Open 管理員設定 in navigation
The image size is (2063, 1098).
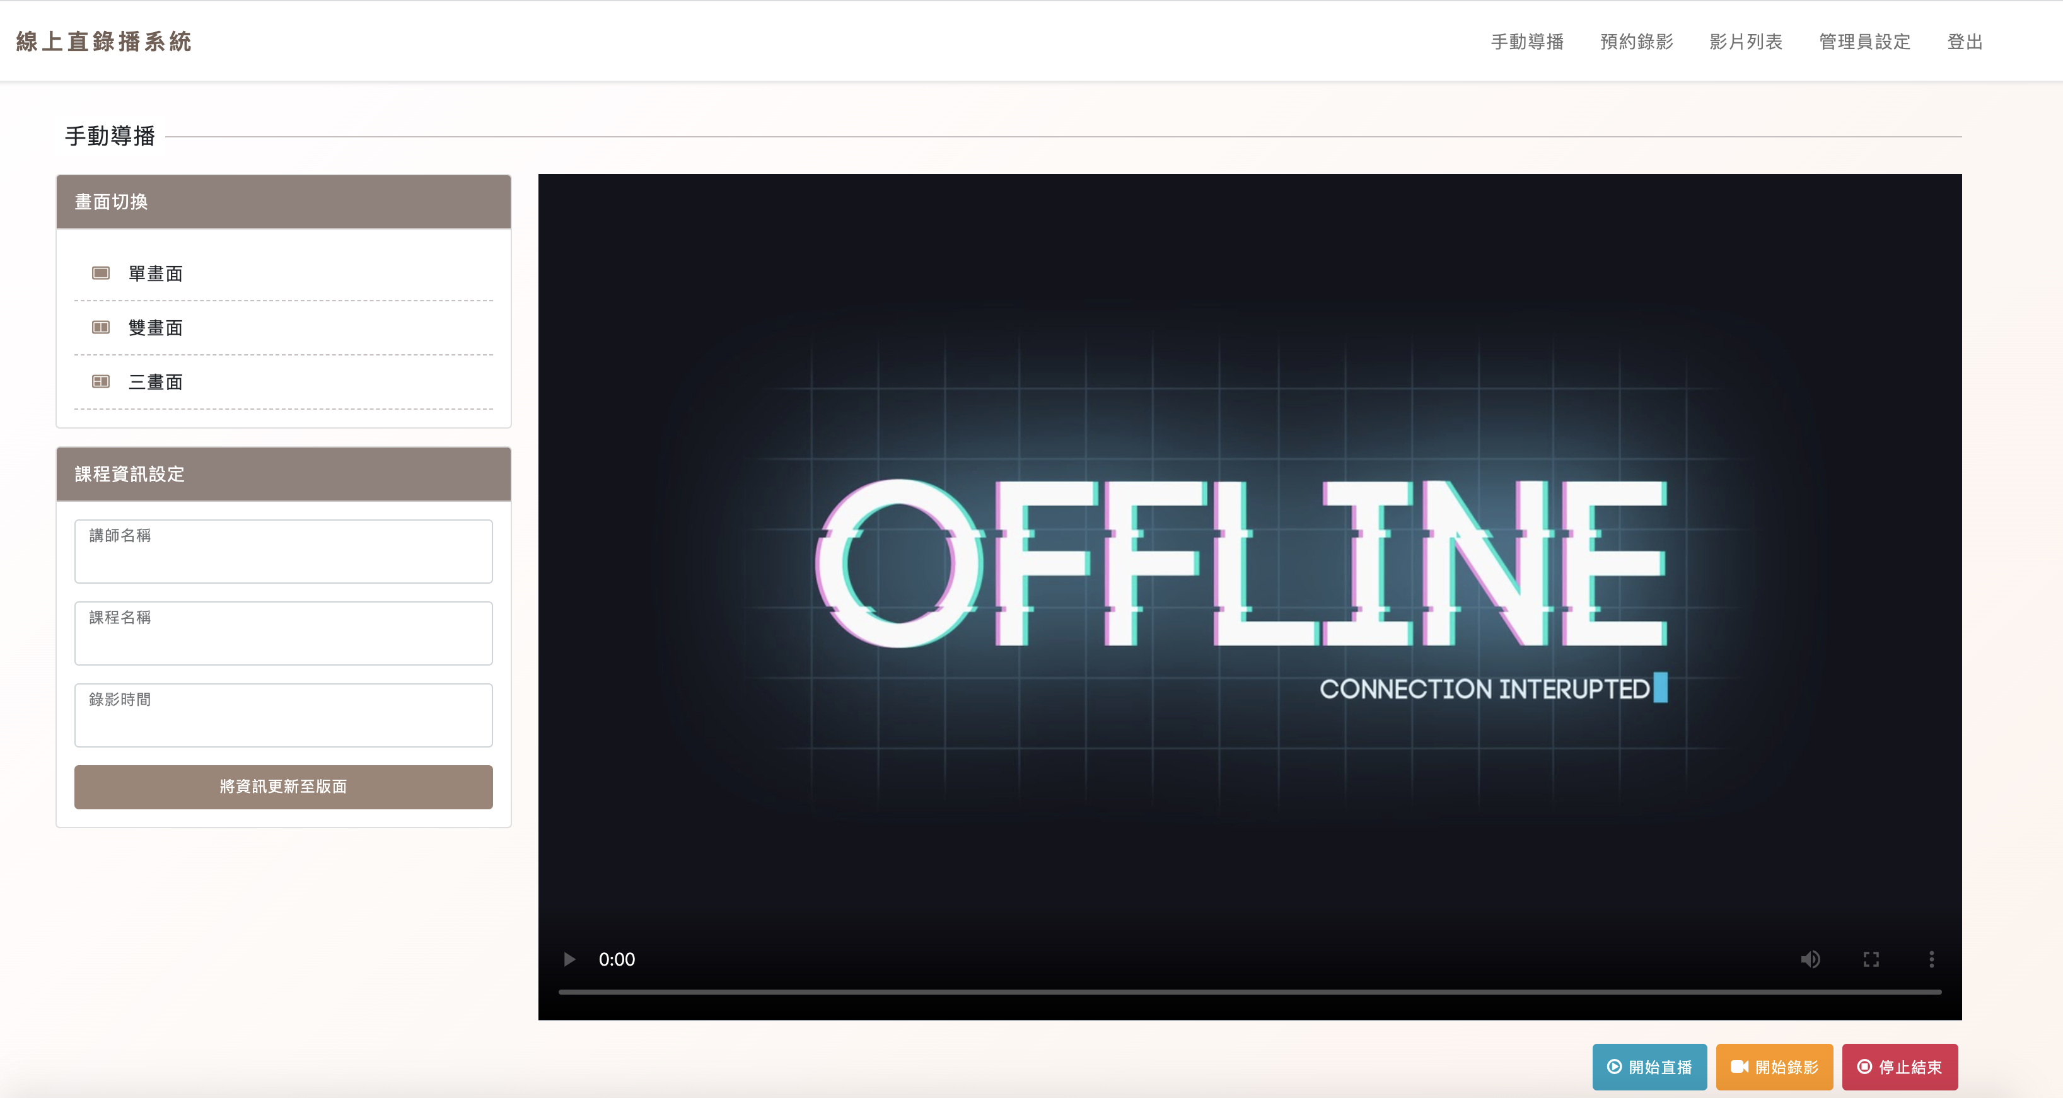pyautogui.click(x=1864, y=42)
